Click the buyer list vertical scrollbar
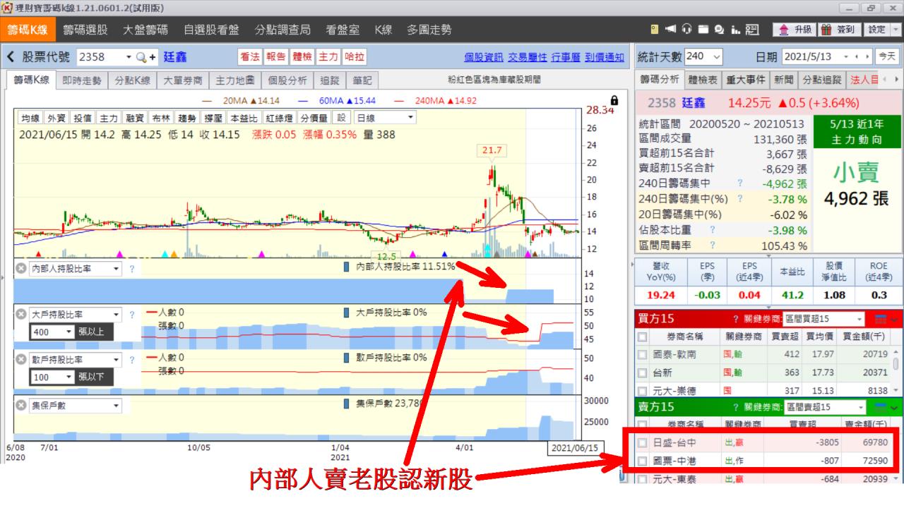The width and height of the screenshot is (904, 508). click(x=897, y=363)
